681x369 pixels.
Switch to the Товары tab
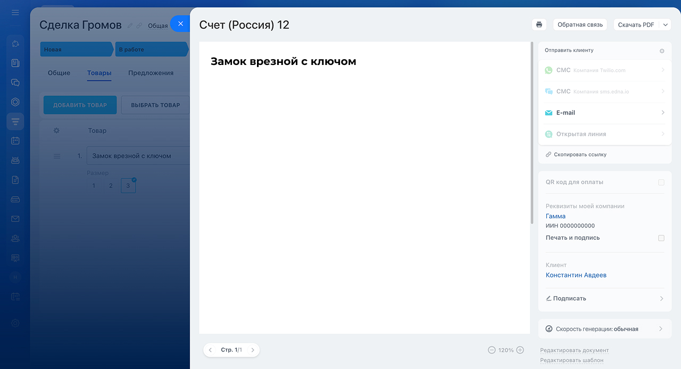(x=99, y=73)
